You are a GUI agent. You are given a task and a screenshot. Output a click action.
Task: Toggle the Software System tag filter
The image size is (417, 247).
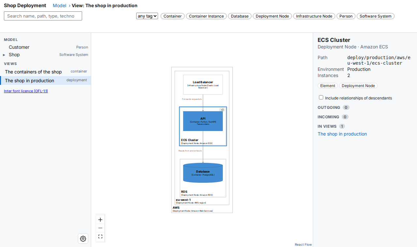376,16
